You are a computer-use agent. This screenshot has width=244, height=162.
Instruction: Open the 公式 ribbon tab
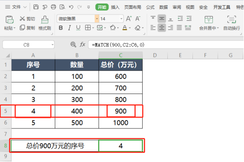(150, 7)
